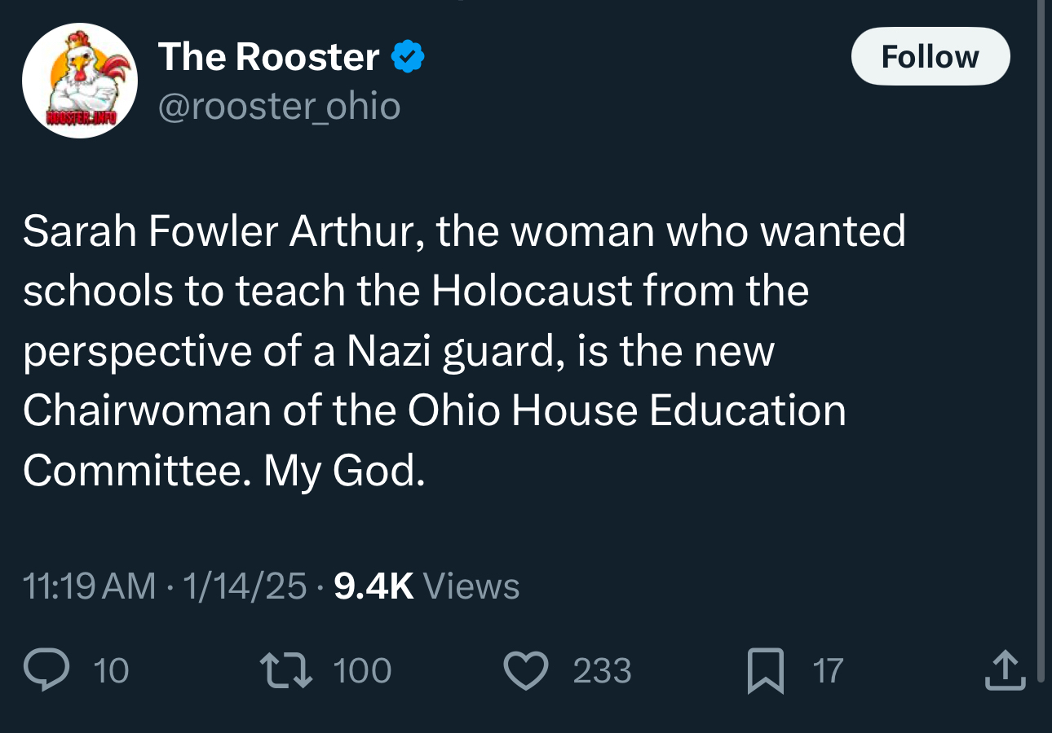The height and width of the screenshot is (733, 1052).
Task: Click the reply count of 10
Action: pyautogui.click(x=111, y=670)
